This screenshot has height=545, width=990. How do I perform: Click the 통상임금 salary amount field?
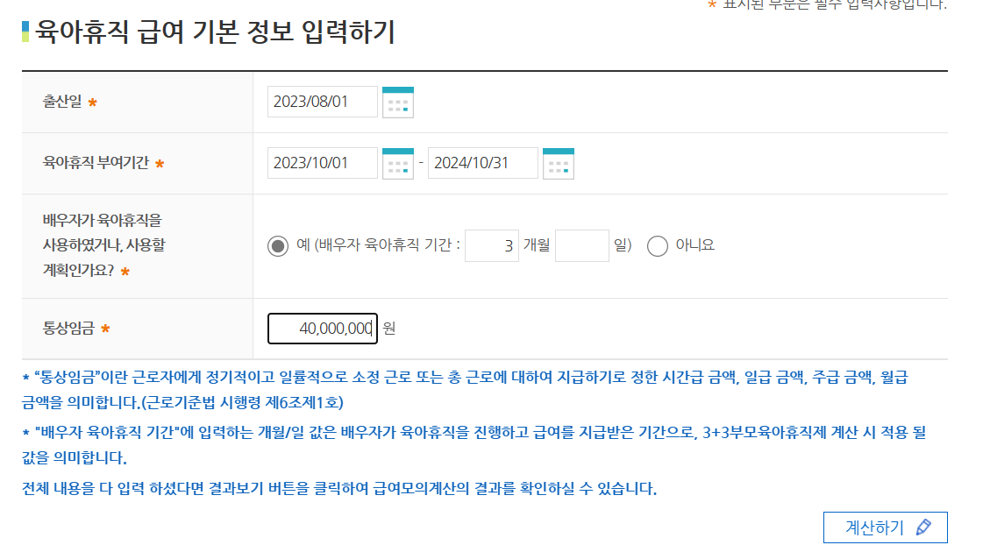pos(322,327)
